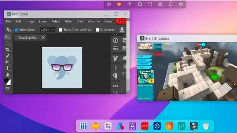This screenshot has height=133, width=237.
Task: Expand the More menu
Action: click(x=108, y=21)
